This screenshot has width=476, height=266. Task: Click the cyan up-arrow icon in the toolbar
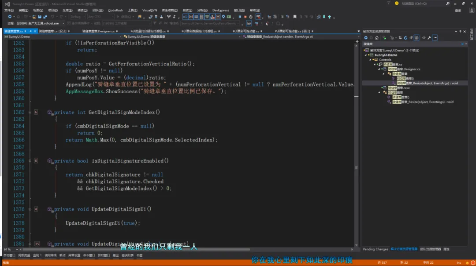[329, 17]
